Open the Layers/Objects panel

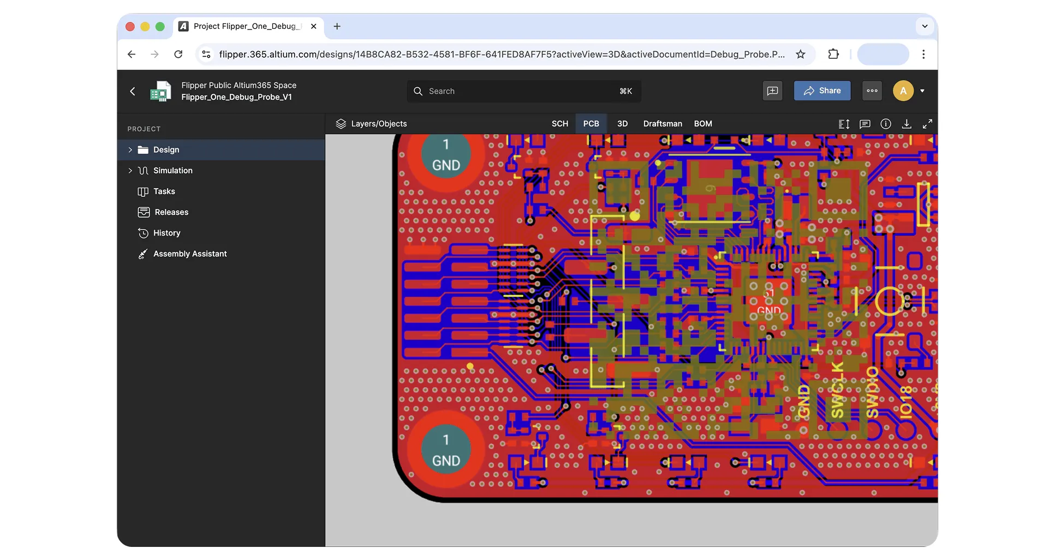point(371,124)
